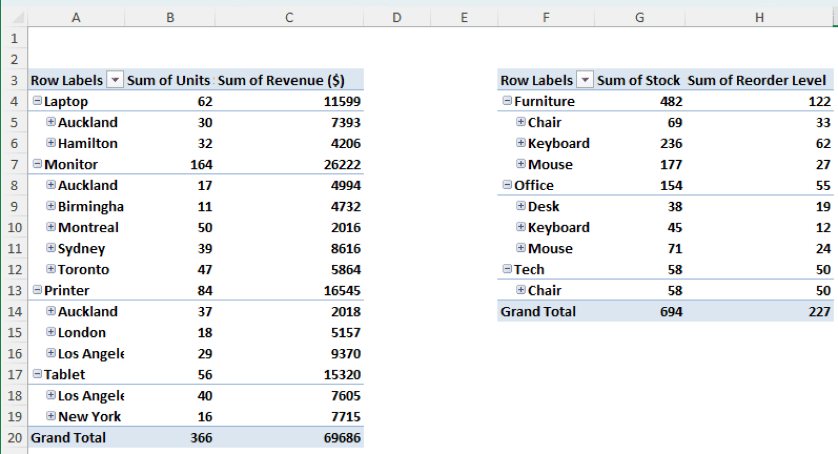Click the Grand Total row label
Viewport: 838px width, 454px height.
click(x=68, y=437)
